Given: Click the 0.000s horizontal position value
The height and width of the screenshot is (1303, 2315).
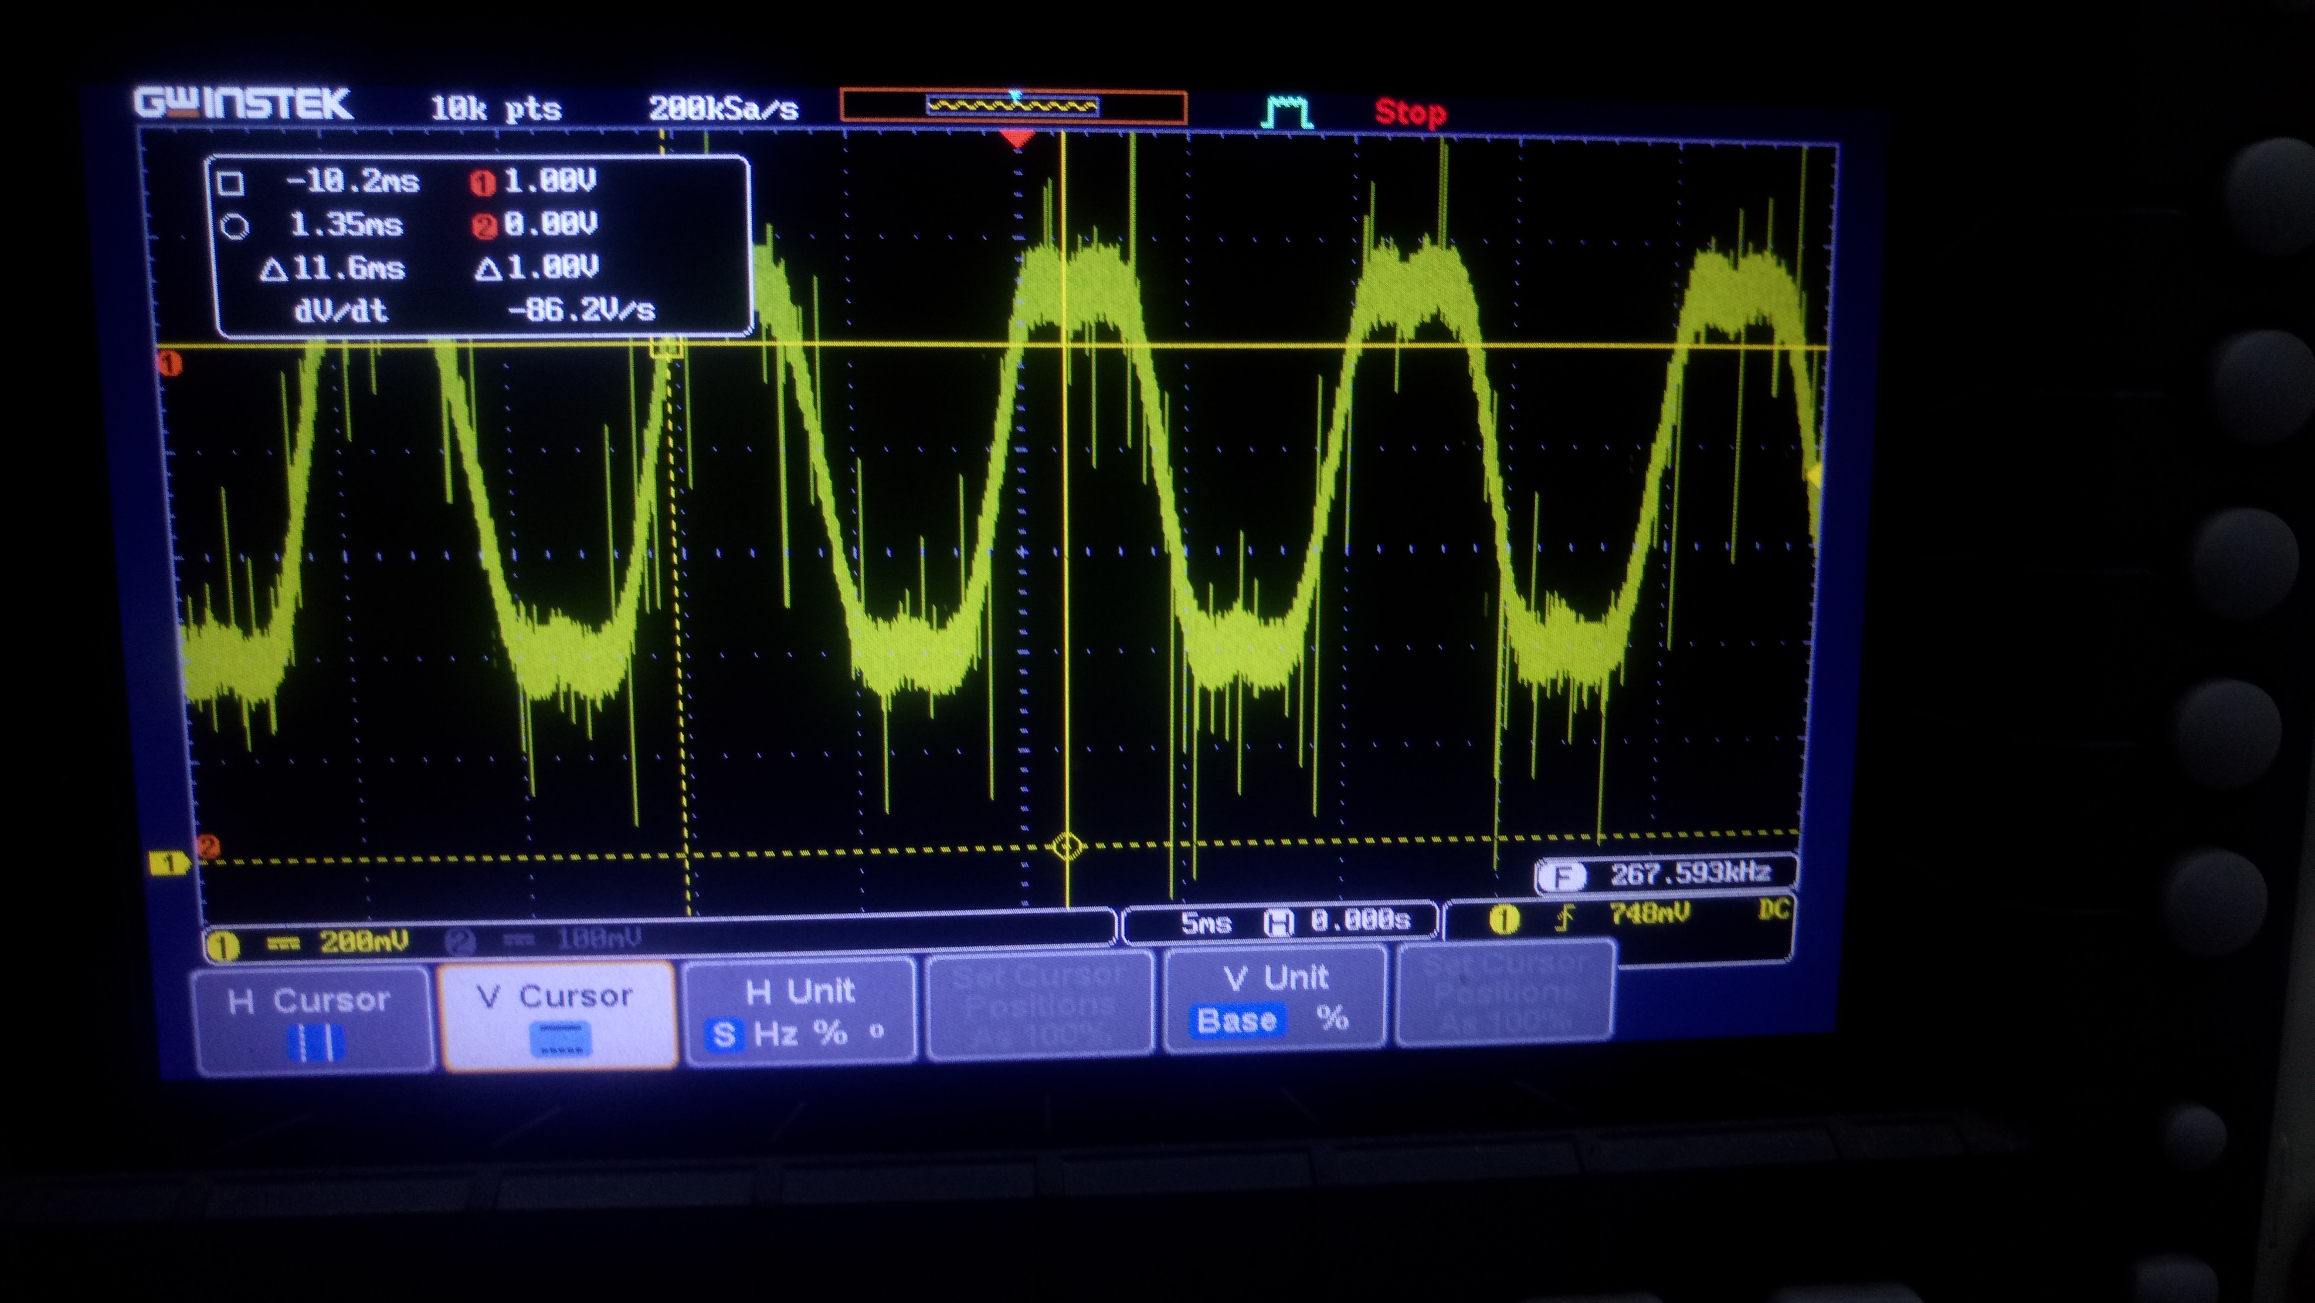Looking at the screenshot, I should 1360,921.
